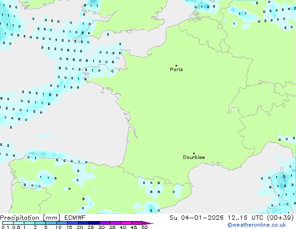Image resolution: width=296 pixels, height=229 pixels.
Task: Pick the legend color between 30 and 35
Action: (x=106, y=223)
